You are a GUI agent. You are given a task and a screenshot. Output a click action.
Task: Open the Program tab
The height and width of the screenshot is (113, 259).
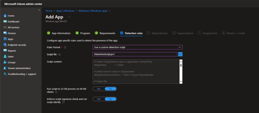(x=83, y=33)
